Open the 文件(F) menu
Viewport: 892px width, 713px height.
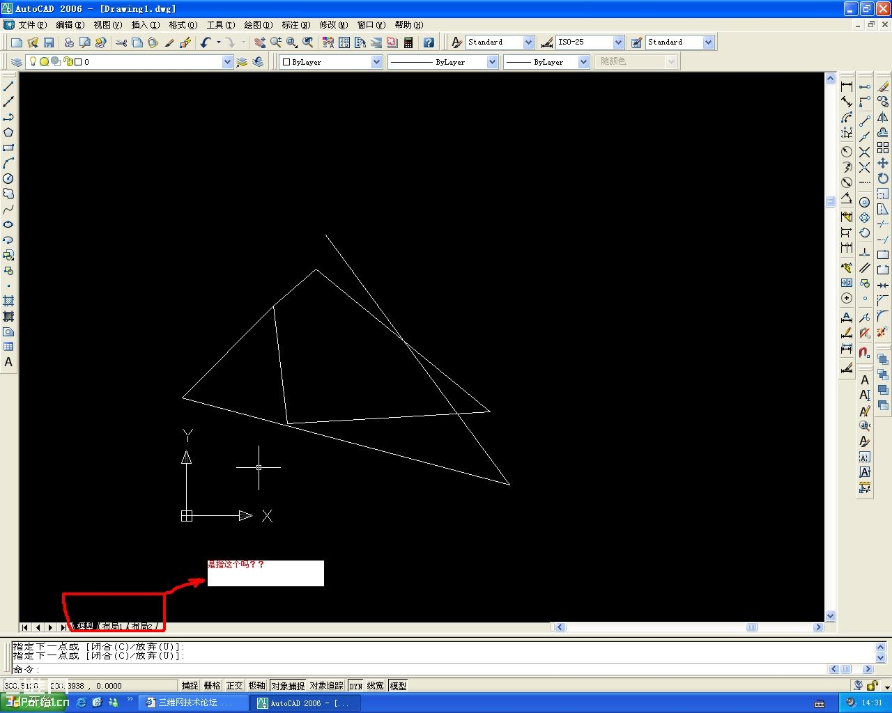coord(32,24)
